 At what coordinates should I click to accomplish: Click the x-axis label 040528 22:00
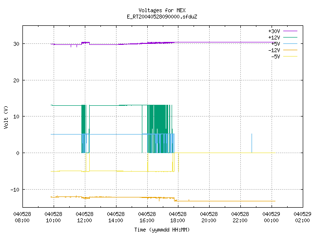click(x=240, y=217)
